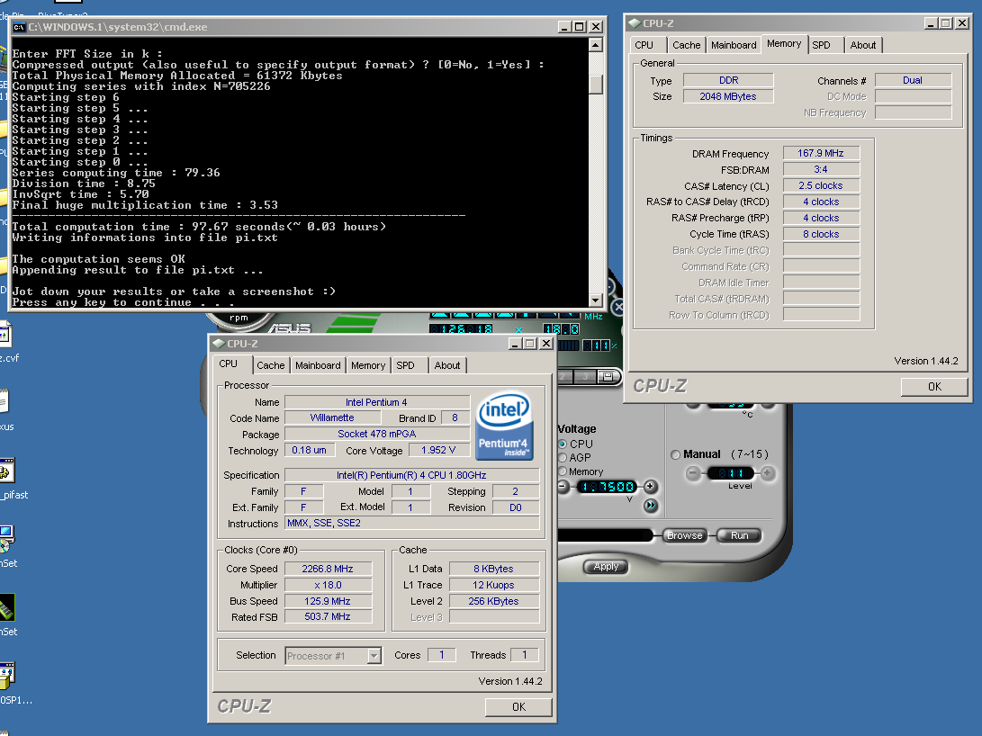Select the green memory chip desktop icon
The image size is (982, 736).
click(6, 607)
